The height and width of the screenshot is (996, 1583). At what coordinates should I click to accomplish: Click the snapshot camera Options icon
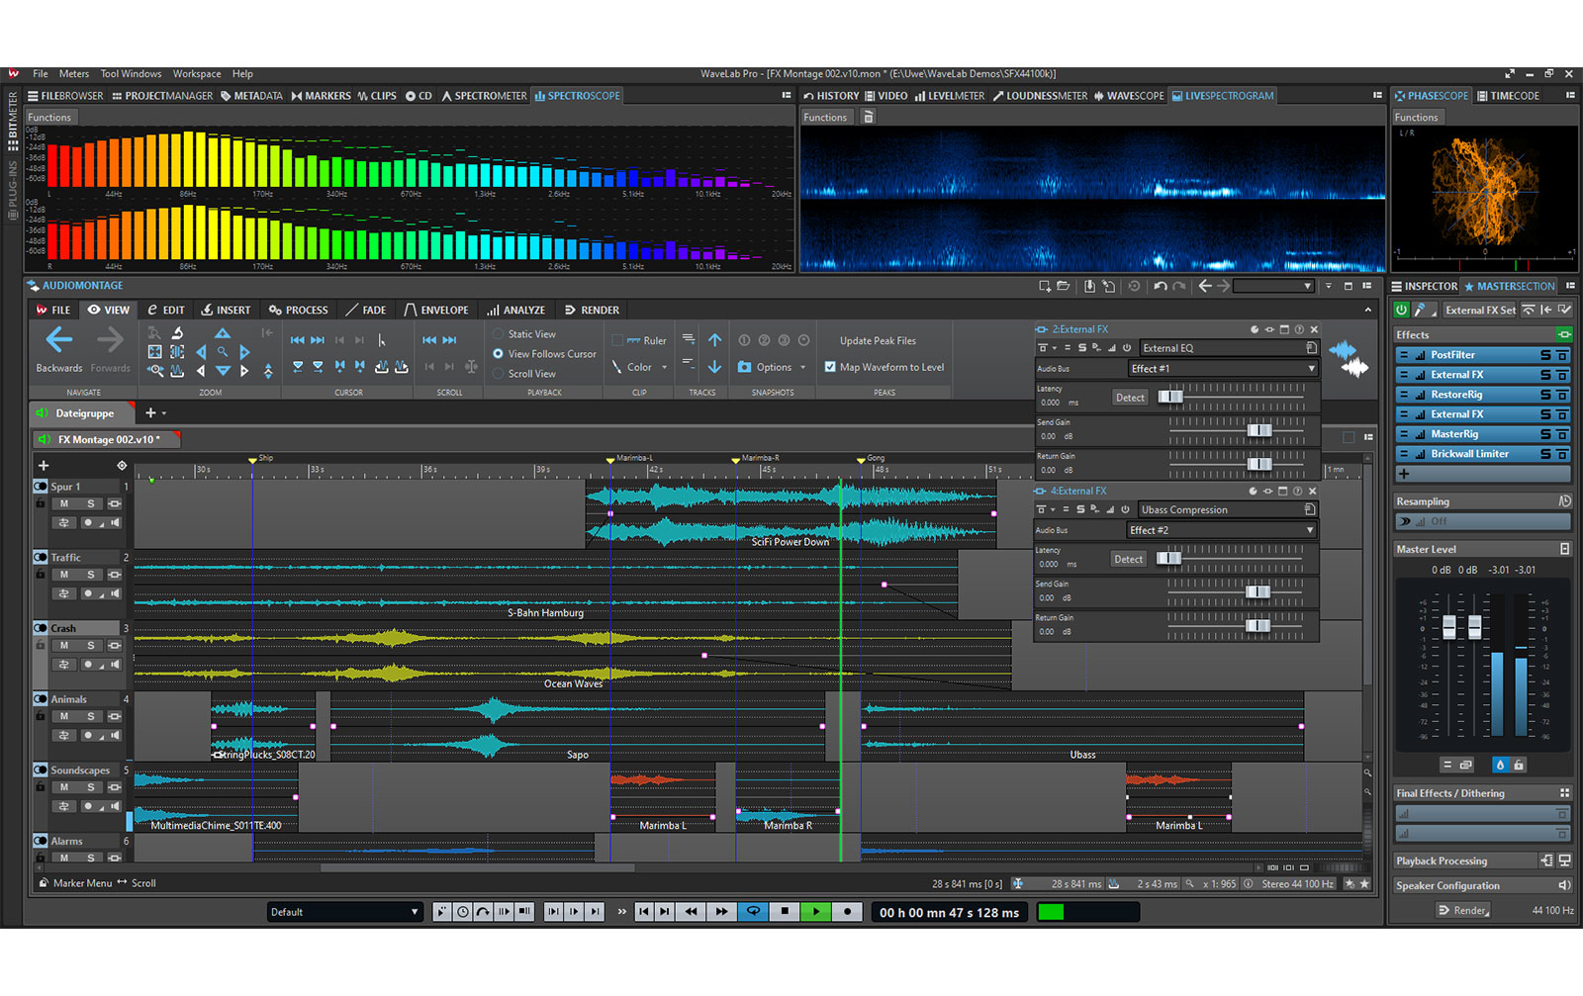745,367
